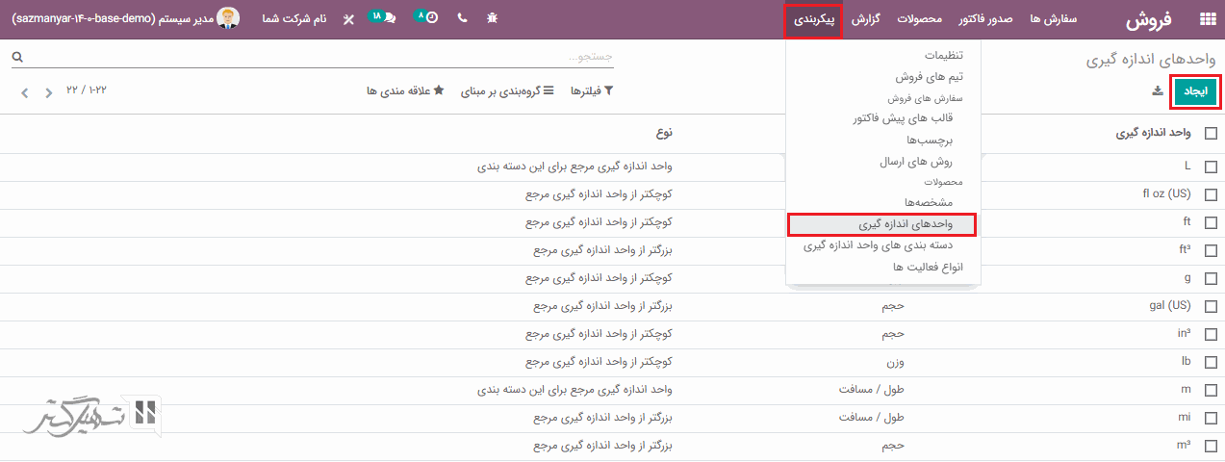Click the debug bug icon
This screenshot has width=1225, height=462.
click(493, 18)
